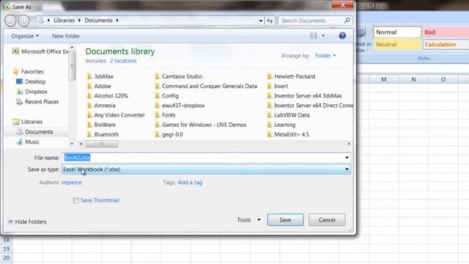Apply the Bad cell style in Excel
Screen dimensions: 469x264
click(x=446, y=32)
